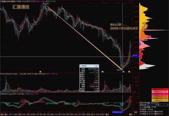Select the MACD indicator tab

tap(11, 114)
